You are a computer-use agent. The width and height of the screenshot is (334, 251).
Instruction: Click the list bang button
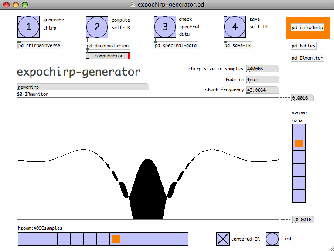coord(273,239)
